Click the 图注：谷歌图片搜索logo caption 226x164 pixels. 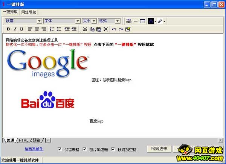111,80
